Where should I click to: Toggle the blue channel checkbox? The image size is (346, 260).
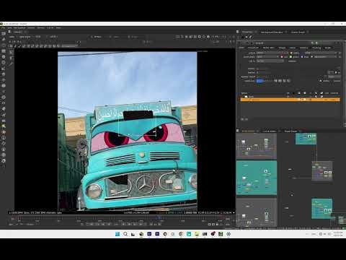(x=302, y=57)
